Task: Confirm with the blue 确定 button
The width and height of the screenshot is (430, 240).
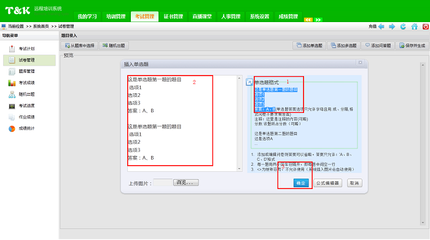Action: click(x=301, y=183)
